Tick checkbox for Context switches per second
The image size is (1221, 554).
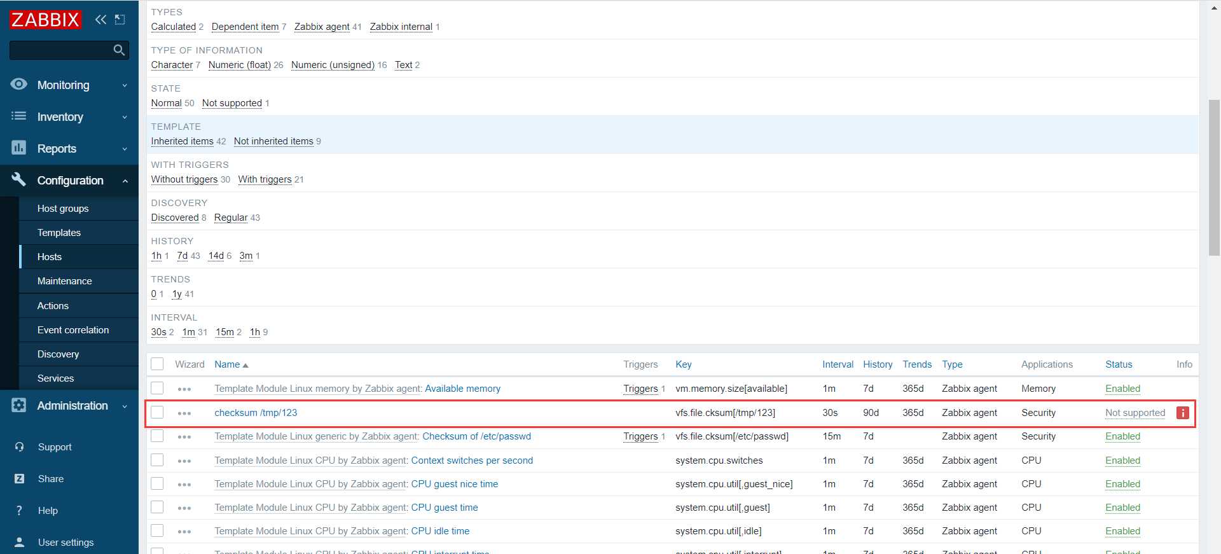pyautogui.click(x=157, y=460)
